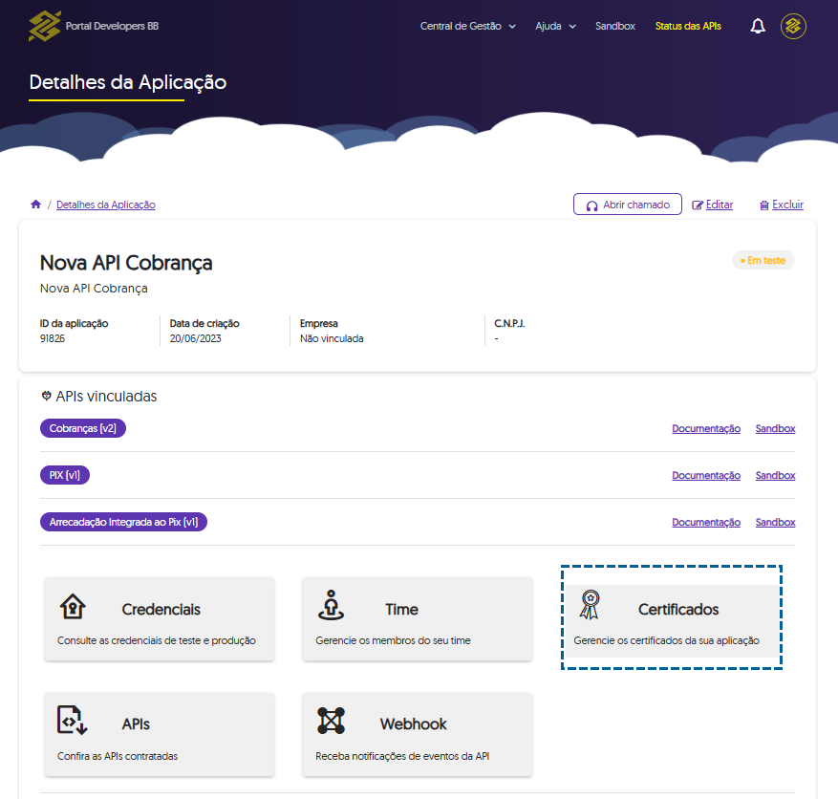Open the Webhook card
Viewport: 838px width, 799px height.
(x=418, y=734)
